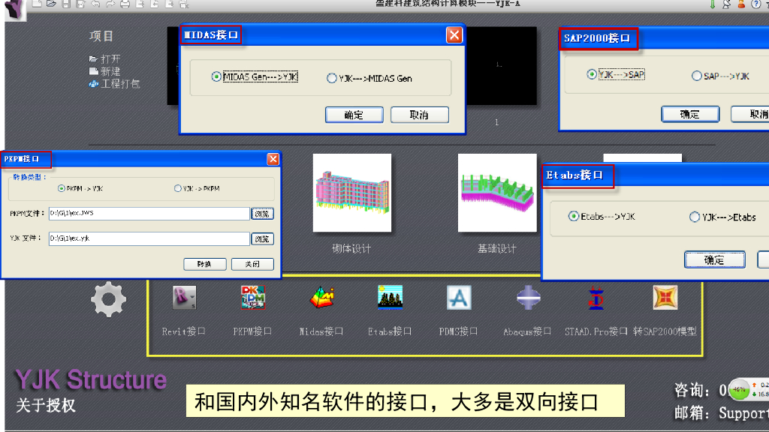Click the Print toolbar icon

125,4
